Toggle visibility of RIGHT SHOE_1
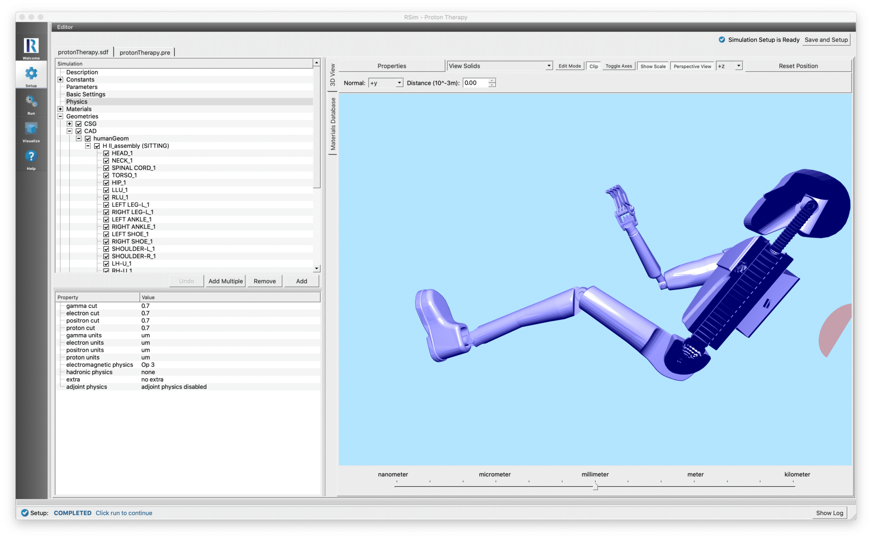Viewport: 872px width, 539px height. [106, 241]
